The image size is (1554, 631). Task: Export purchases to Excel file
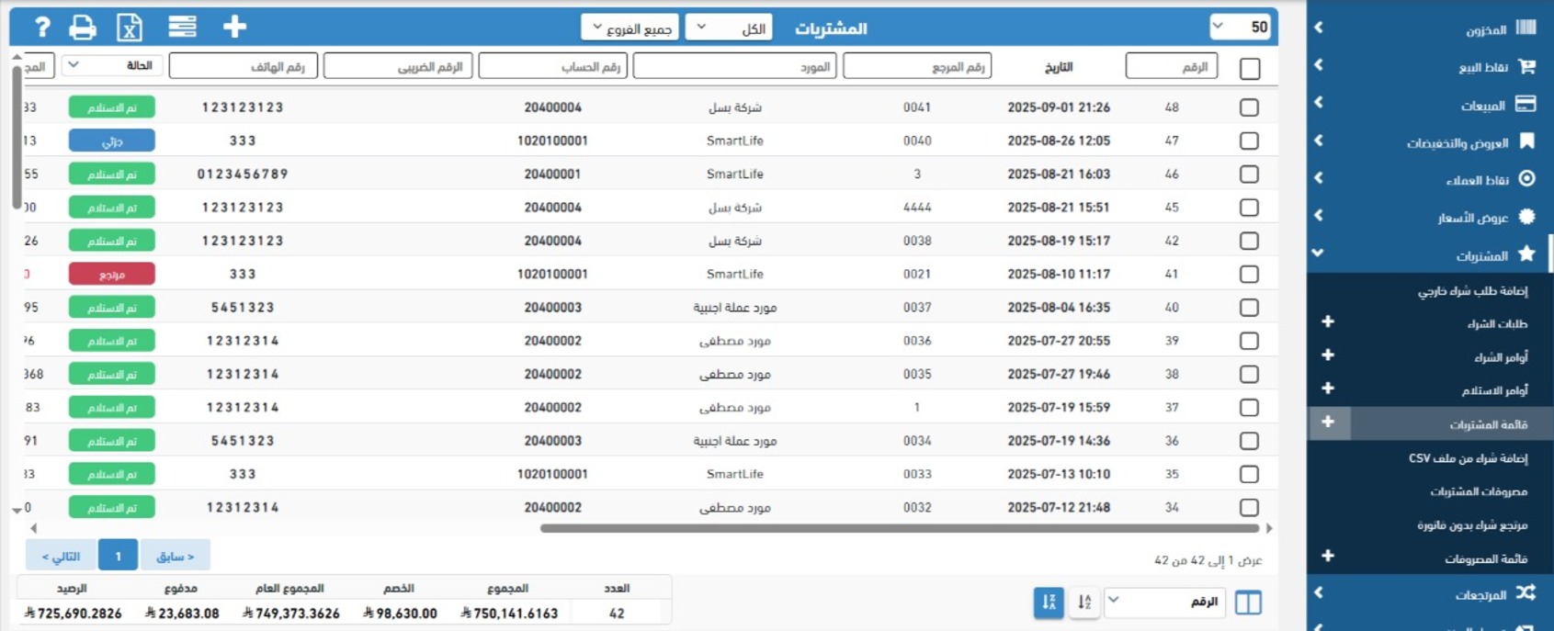[x=130, y=28]
